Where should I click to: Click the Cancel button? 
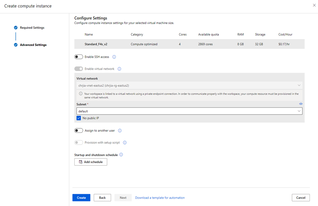301,198
